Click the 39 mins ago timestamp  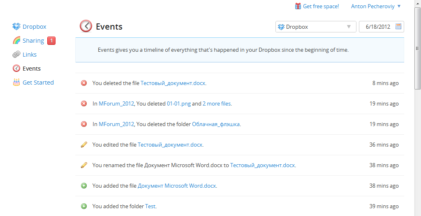click(x=384, y=206)
